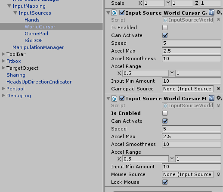Screen dimensions: 223x192
Task: Edit Accel Max field in World Cursor M component
Action: pyautogui.click(x=192, y=136)
